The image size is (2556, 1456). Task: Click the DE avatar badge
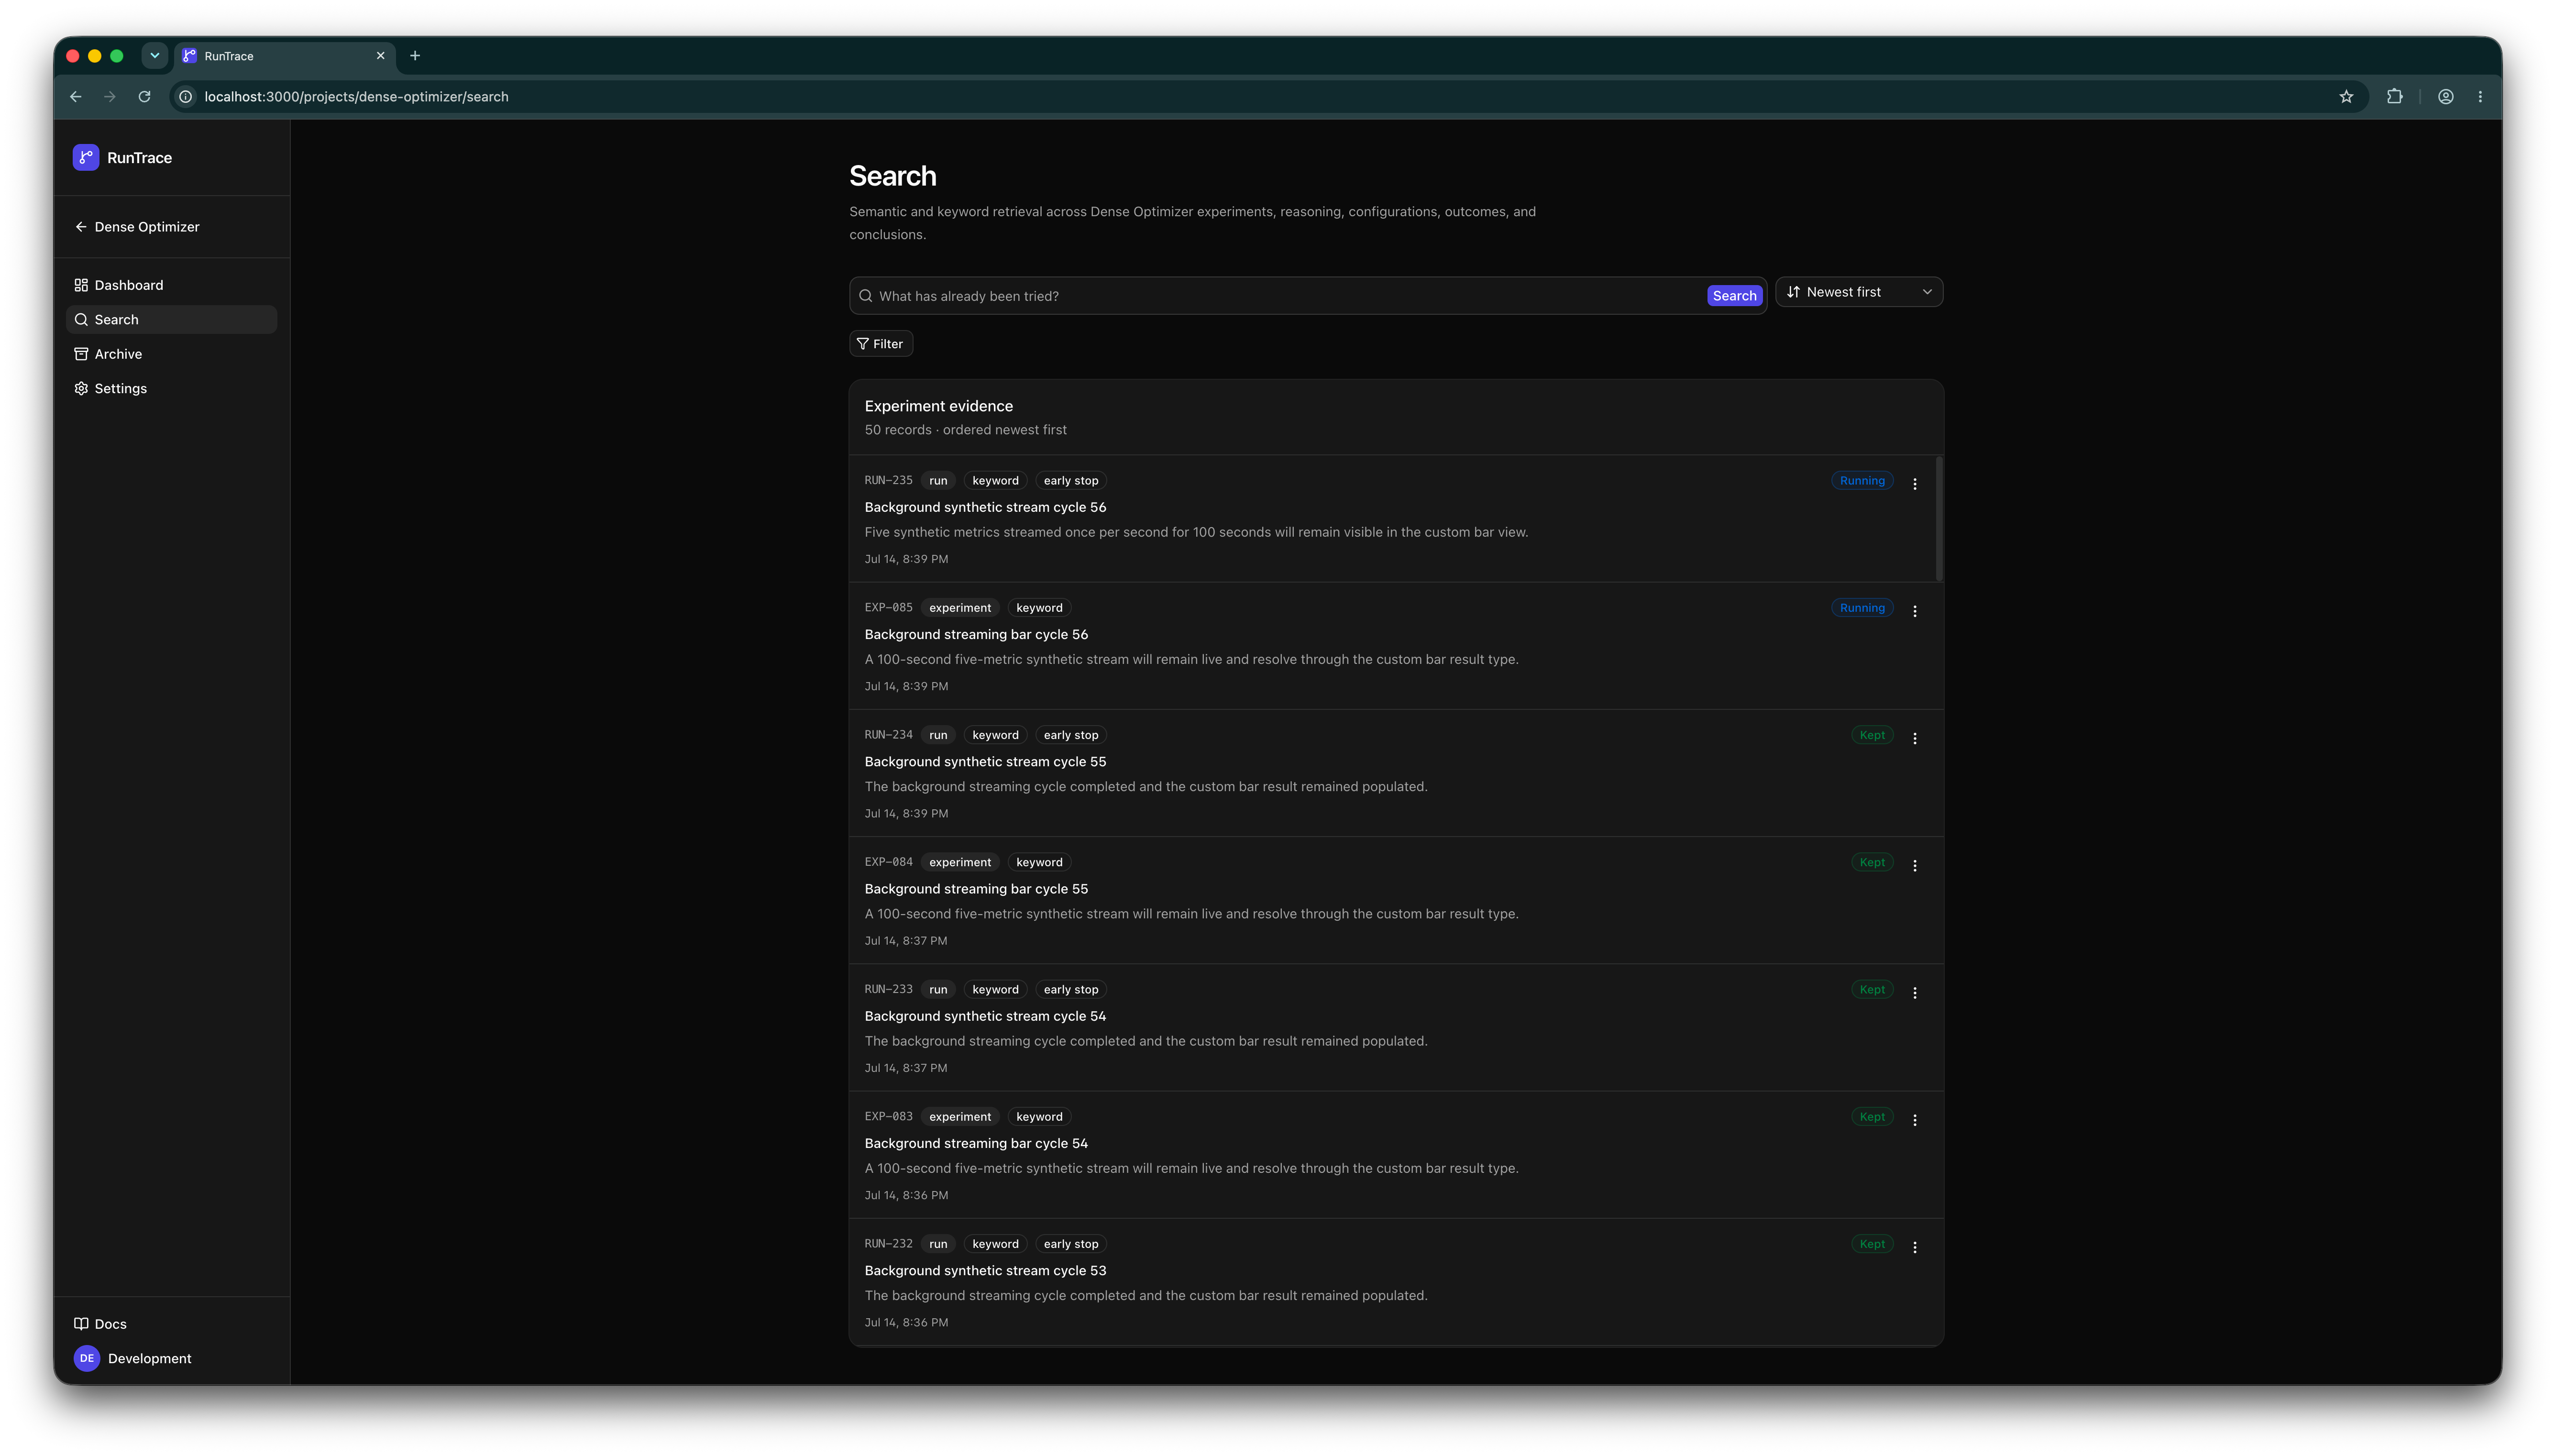click(x=87, y=1358)
